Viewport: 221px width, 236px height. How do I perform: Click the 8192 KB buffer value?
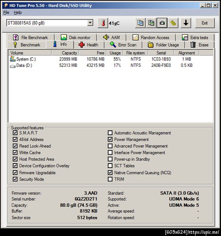(88, 211)
